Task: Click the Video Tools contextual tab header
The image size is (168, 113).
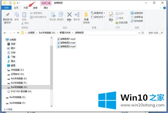Action: (x=46, y=3)
